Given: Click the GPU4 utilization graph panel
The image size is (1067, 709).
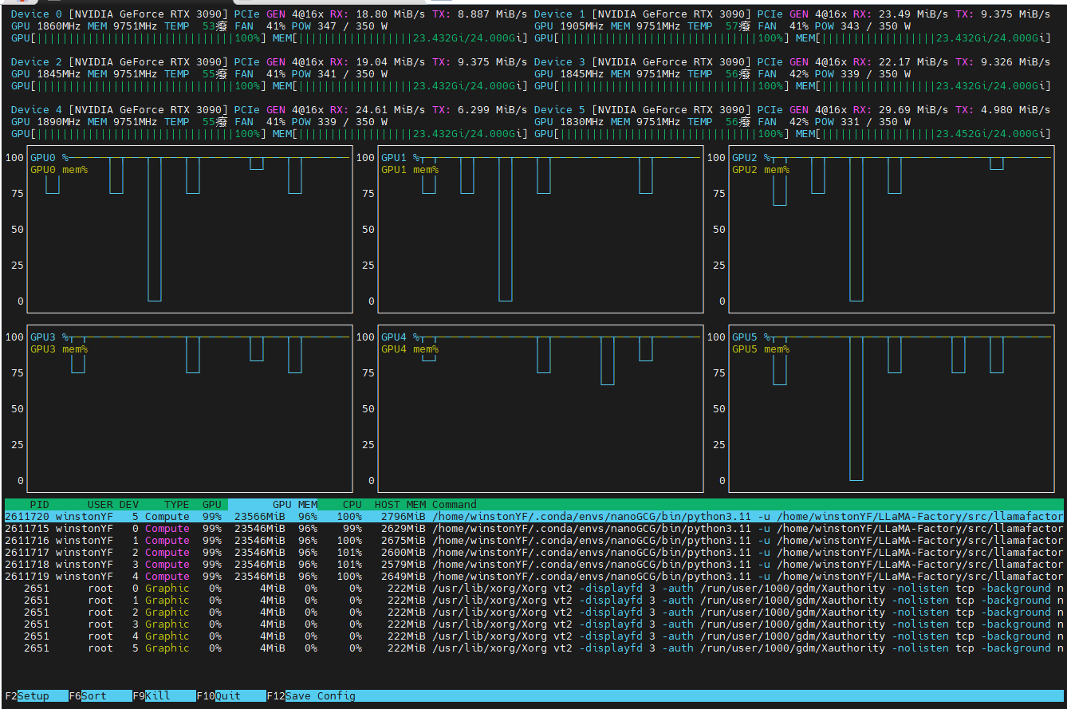Looking at the screenshot, I should point(541,408).
